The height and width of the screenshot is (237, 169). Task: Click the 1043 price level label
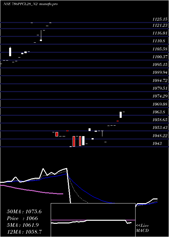(x=157, y=144)
